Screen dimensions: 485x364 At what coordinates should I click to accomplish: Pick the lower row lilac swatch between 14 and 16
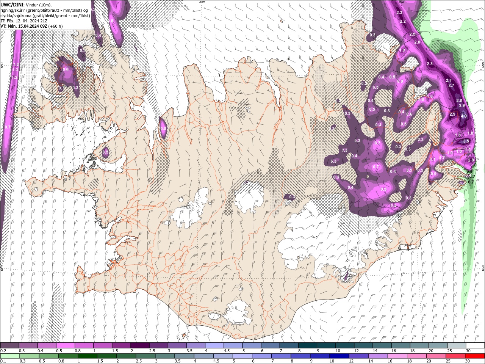[x=378, y=356]
